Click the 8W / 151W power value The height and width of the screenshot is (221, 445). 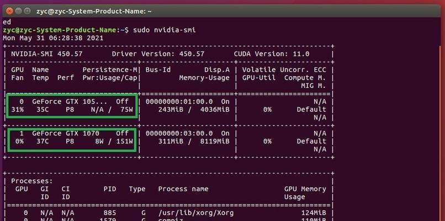pos(114,141)
